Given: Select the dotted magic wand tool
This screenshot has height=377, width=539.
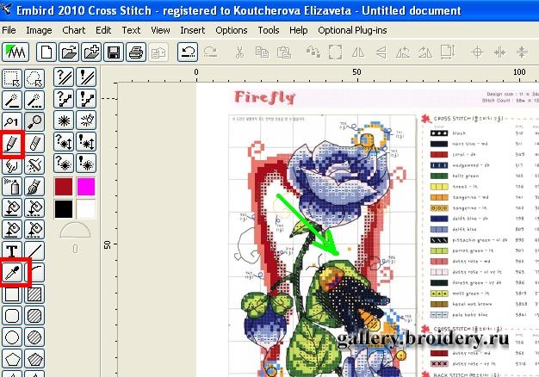Looking at the screenshot, I should 34,100.
